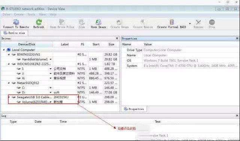Click the Create Virtual RAID icon

point(172,22)
